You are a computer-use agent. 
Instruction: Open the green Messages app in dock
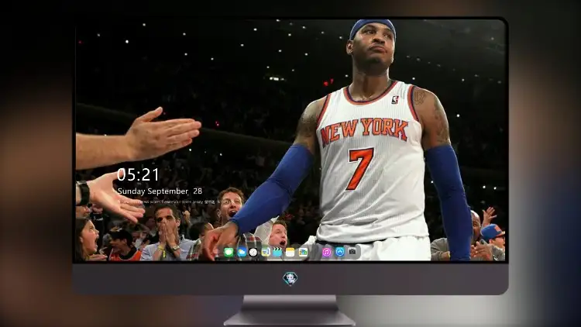click(229, 252)
